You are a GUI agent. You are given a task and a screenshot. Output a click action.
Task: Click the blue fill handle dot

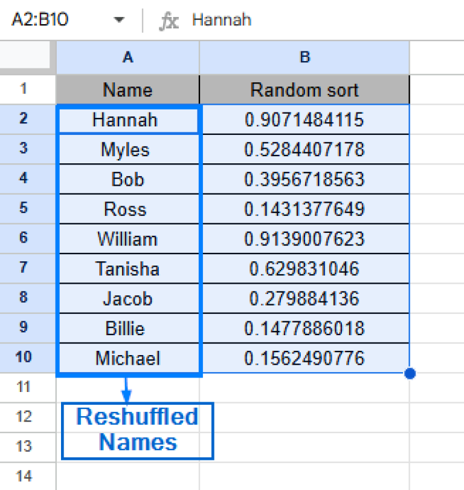(410, 373)
